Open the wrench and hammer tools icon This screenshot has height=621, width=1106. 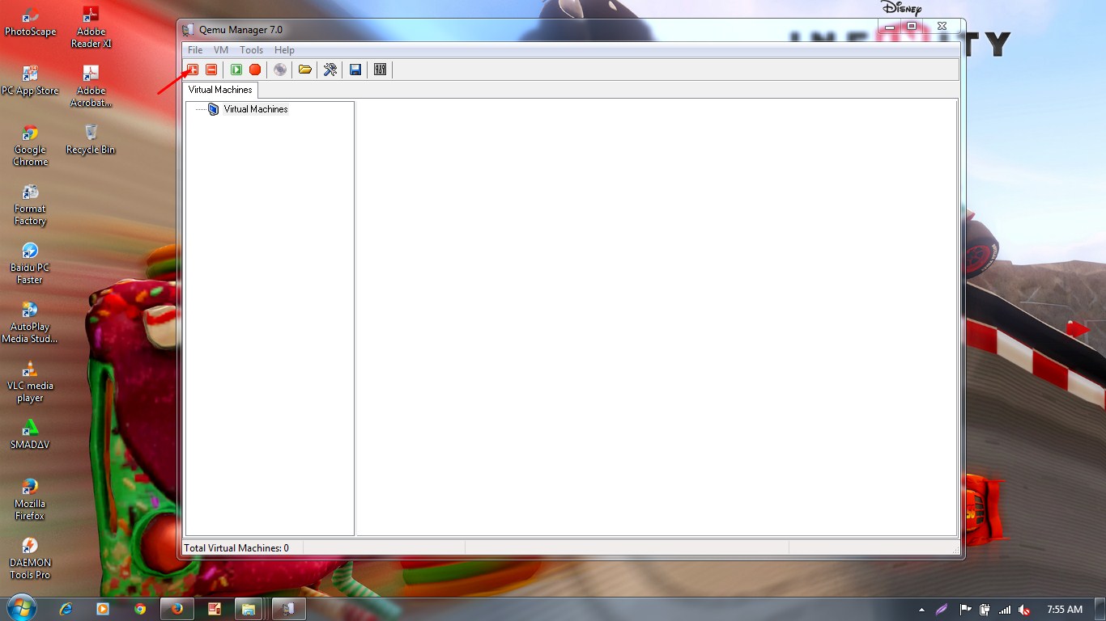330,70
